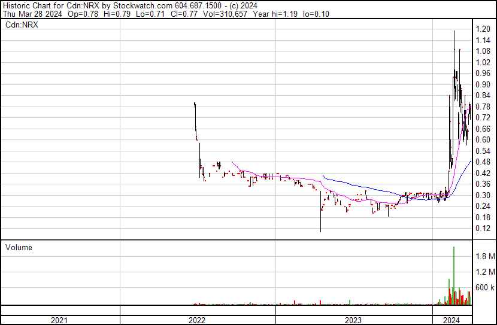The height and width of the screenshot is (325, 497).
Task: Select the 2022 year label on timeline
Action: click(x=197, y=320)
